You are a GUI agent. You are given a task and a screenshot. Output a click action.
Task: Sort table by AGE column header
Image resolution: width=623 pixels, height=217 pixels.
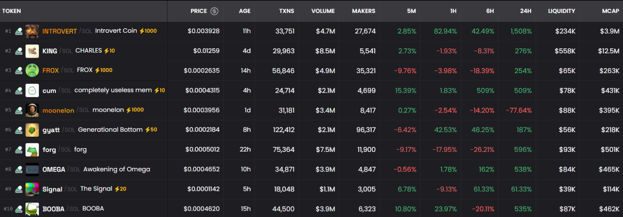pos(245,11)
